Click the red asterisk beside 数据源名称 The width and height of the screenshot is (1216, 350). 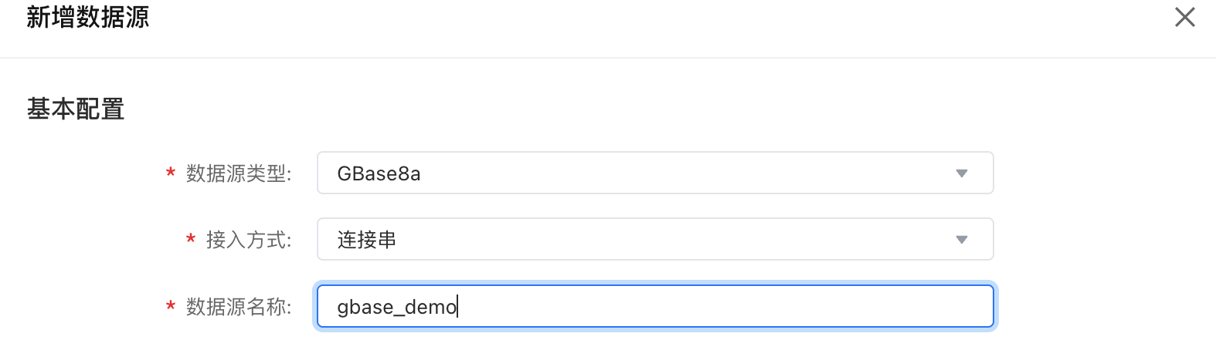[x=171, y=307]
